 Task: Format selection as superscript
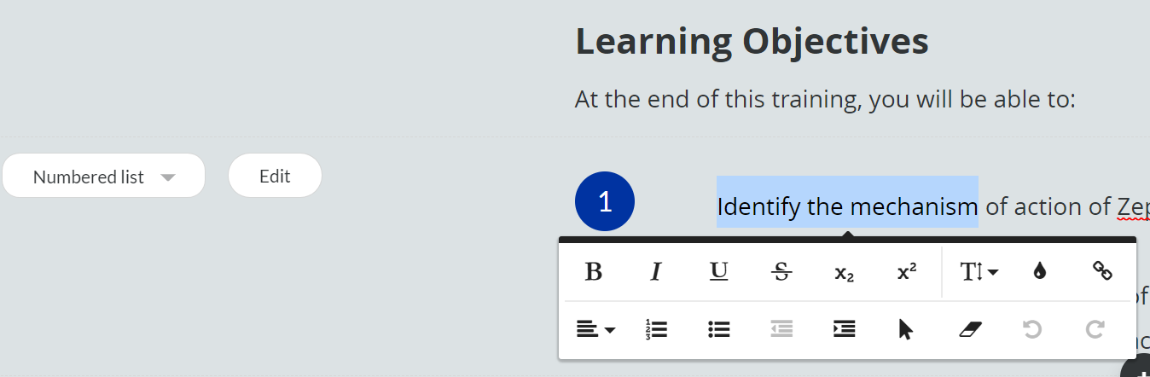(907, 272)
